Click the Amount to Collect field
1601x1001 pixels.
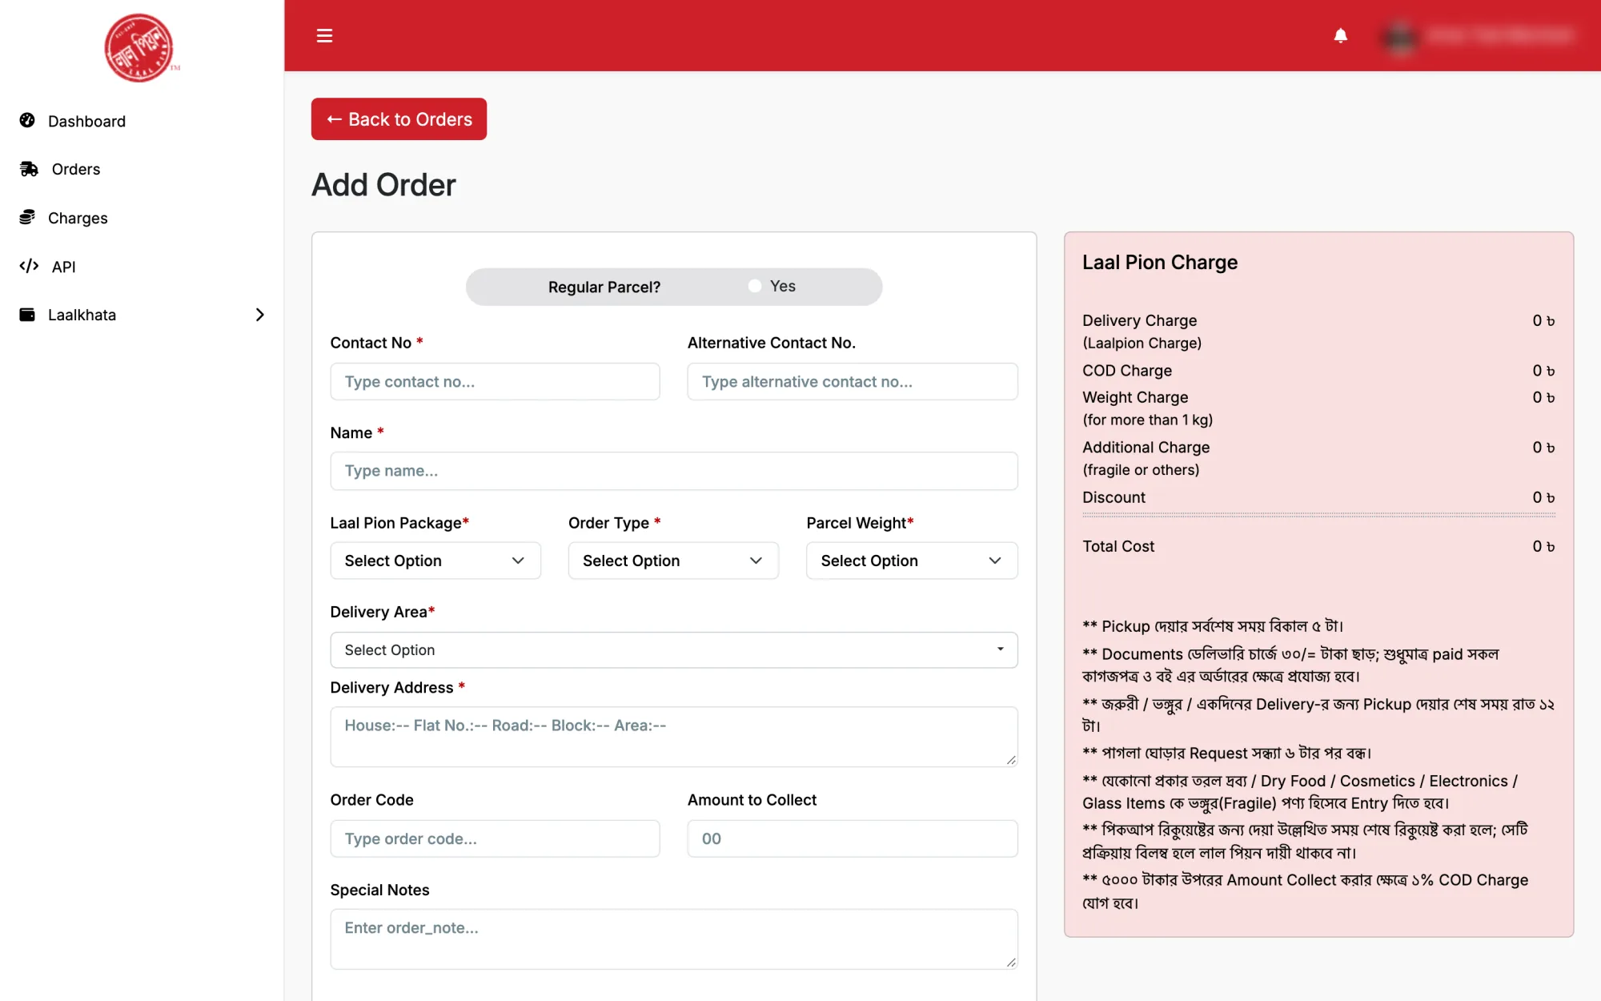coord(853,838)
